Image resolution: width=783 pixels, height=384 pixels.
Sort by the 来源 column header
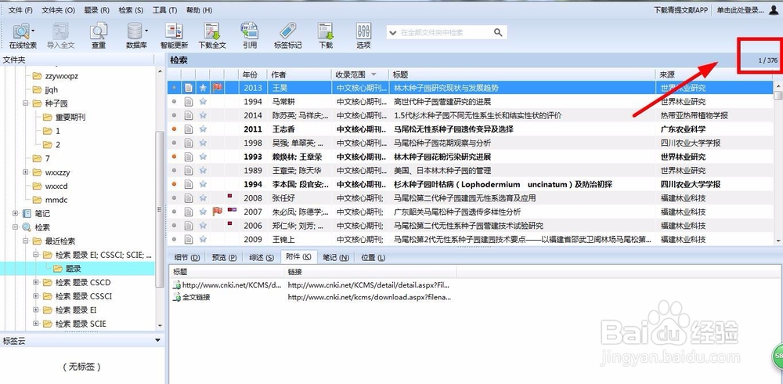click(714, 74)
